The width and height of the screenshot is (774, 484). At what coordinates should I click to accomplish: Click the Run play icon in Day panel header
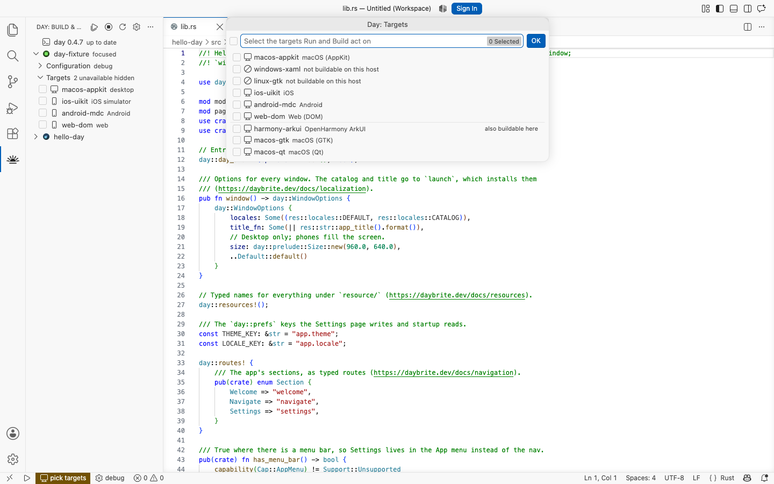[95, 27]
